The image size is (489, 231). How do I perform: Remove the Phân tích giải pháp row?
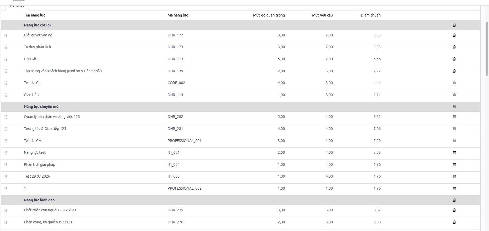pyautogui.click(x=454, y=164)
